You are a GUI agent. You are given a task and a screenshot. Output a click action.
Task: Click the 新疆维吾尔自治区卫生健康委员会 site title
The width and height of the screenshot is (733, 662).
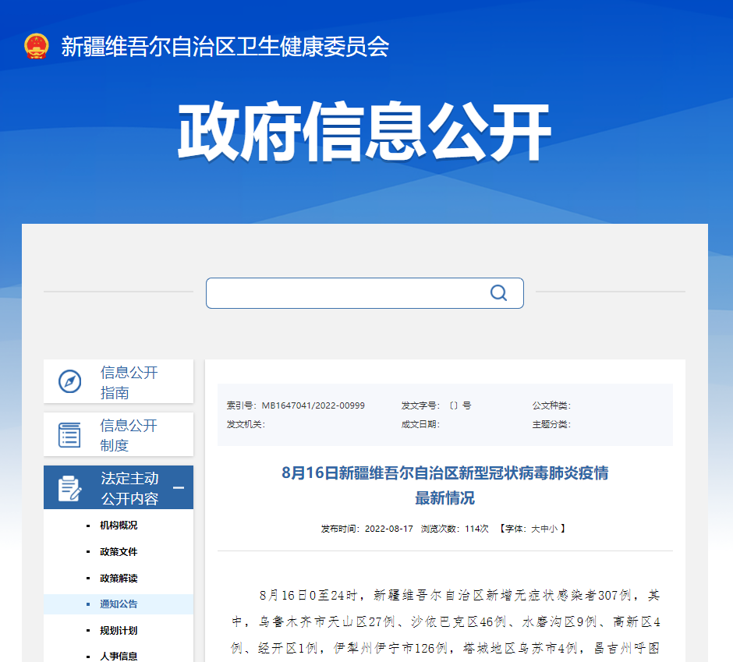(x=225, y=47)
